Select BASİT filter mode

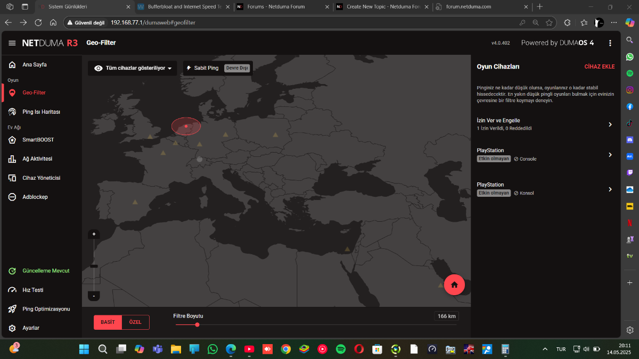[x=108, y=322]
